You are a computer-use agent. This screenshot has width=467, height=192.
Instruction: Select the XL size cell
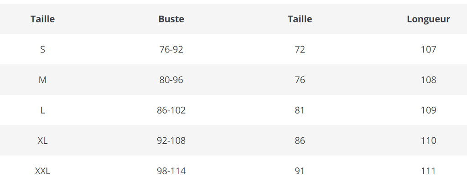click(x=42, y=140)
